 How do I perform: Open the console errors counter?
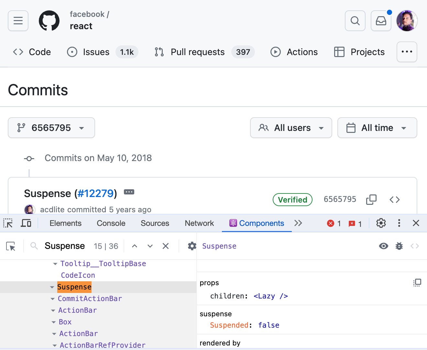tap(334, 223)
